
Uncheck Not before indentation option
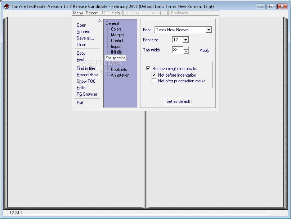point(154,75)
